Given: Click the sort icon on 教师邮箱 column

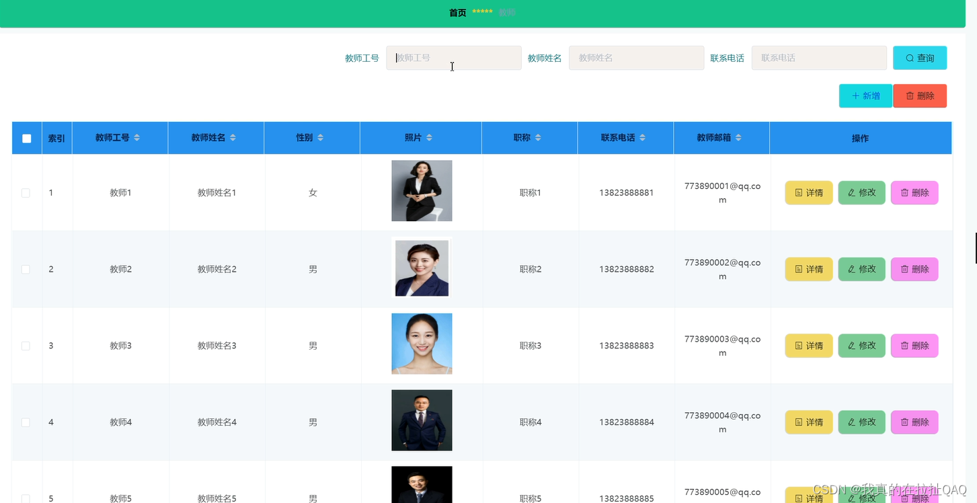Looking at the screenshot, I should (738, 137).
